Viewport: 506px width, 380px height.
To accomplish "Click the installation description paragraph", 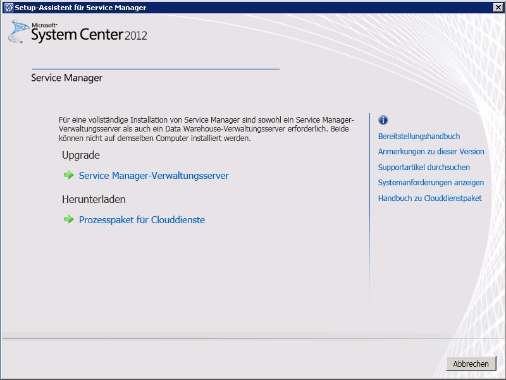I will tap(206, 129).
